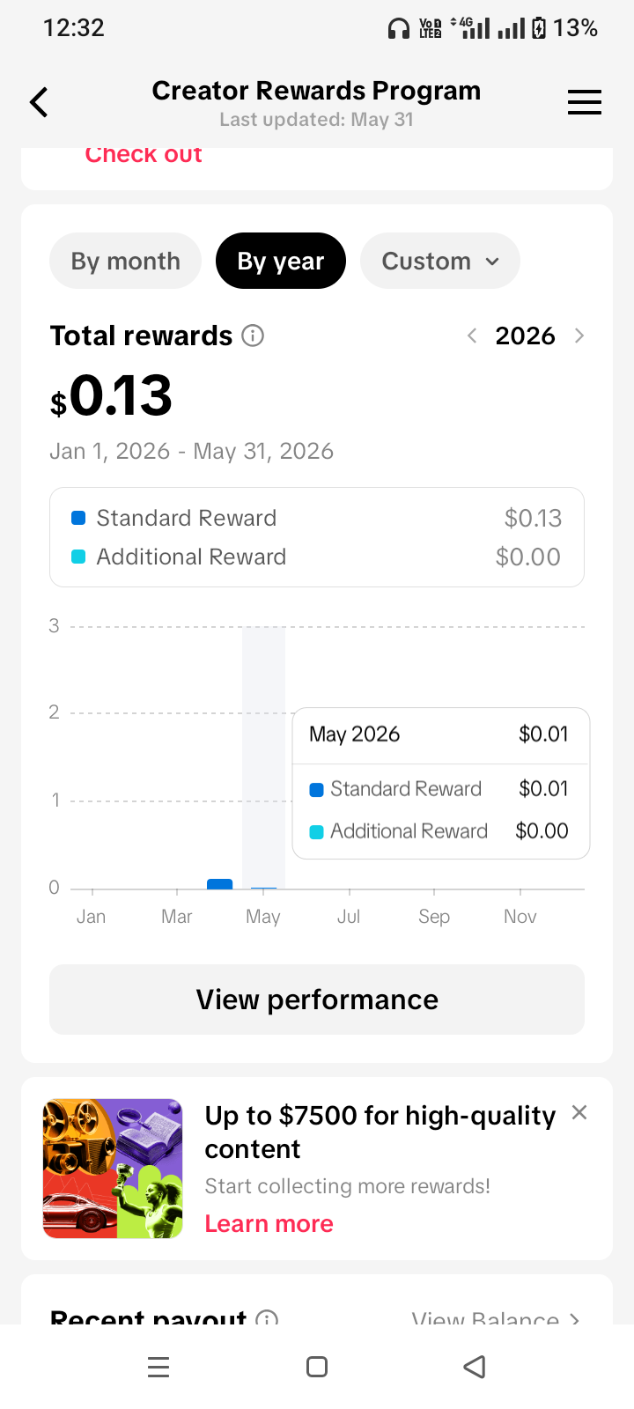The image size is (634, 1409).
Task: Dismiss the $7500 promo banner
Action: click(x=579, y=1112)
